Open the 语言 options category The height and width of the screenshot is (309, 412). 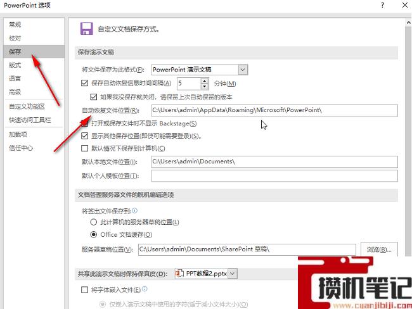tap(15, 79)
